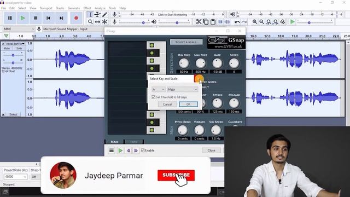This screenshot has width=350, height=197.
Task: Click the Pause transport button
Action: (x=10, y=18)
